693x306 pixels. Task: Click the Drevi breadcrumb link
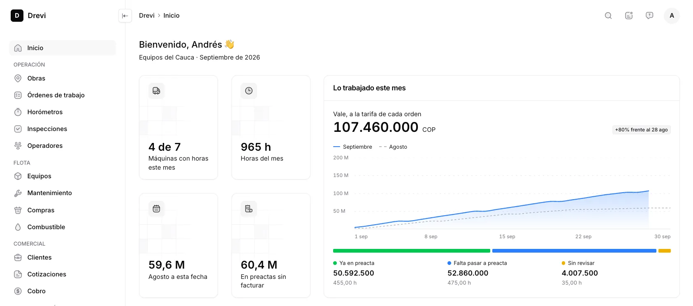147,16
